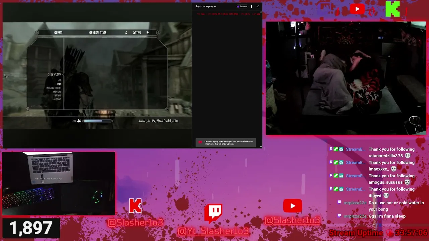Click the Twitch logo icon
Image resolution: width=429 pixels, height=241 pixels.
click(x=213, y=213)
